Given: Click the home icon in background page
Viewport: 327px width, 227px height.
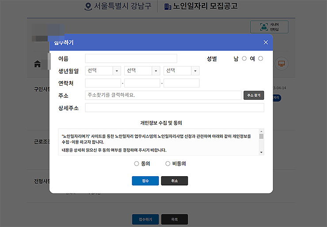Looking at the screenshot, I should (37, 64).
